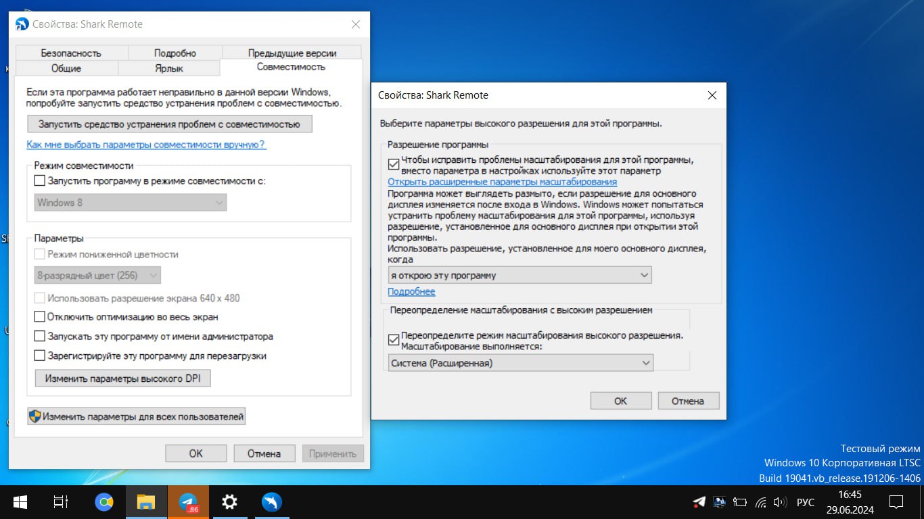Check 'Run as administrator' option
This screenshot has height=519, width=924.
[x=40, y=336]
